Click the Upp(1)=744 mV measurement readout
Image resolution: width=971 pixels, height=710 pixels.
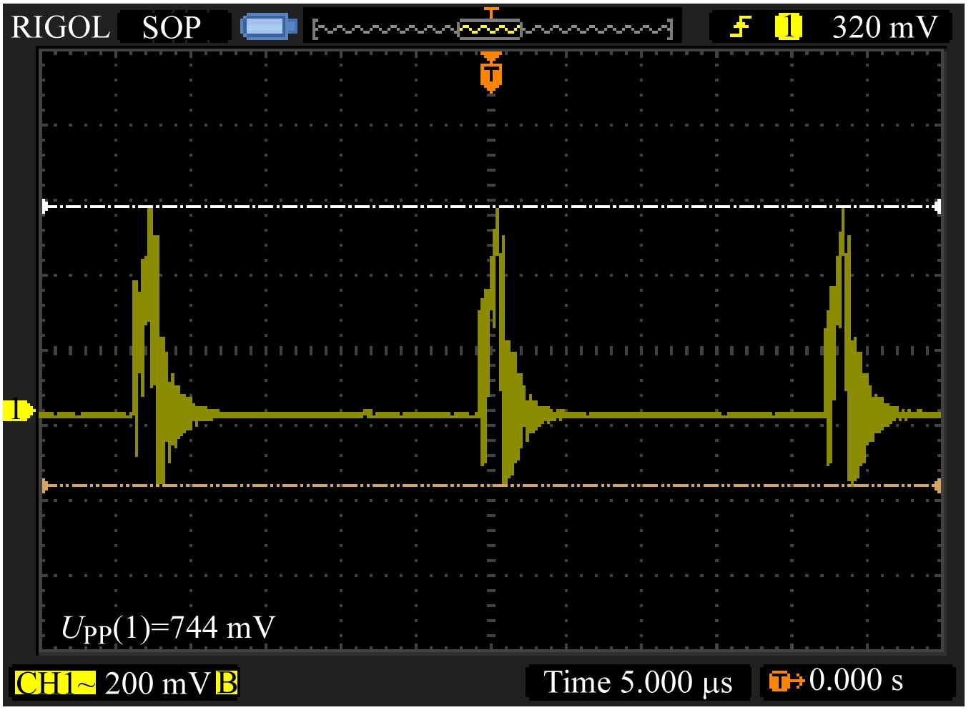click(x=168, y=628)
